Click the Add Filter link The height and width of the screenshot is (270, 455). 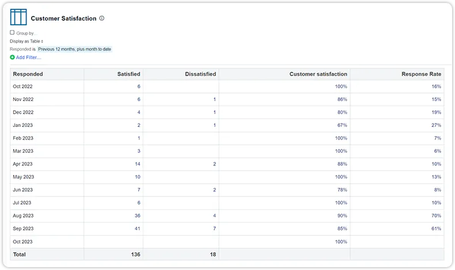[28, 57]
